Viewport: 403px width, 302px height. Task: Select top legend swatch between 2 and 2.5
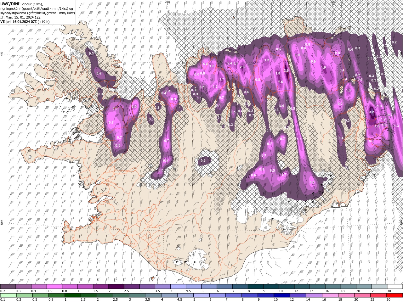coord(116,287)
